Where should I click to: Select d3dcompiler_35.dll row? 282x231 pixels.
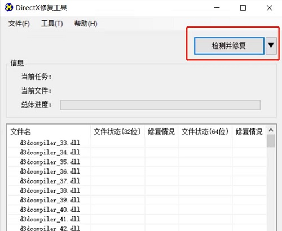tap(137, 162)
